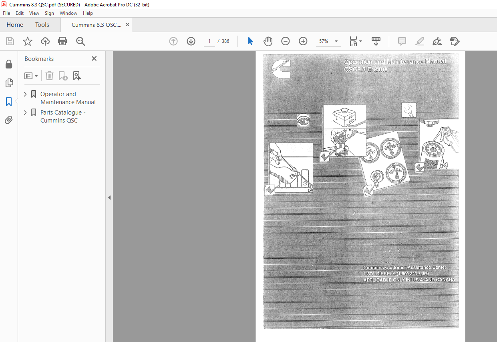Select the Highlight text pen tool

click(420, 41)
